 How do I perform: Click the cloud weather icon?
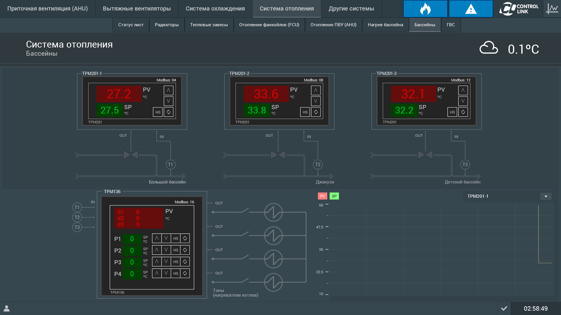coord(489,48)
